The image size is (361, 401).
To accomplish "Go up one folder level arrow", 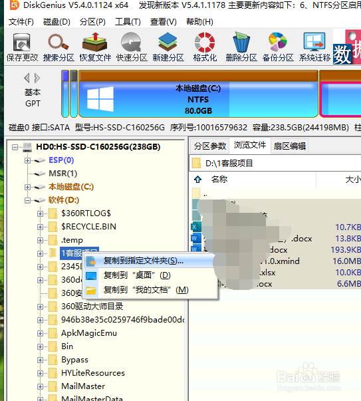I will click(x=197, y=180).
